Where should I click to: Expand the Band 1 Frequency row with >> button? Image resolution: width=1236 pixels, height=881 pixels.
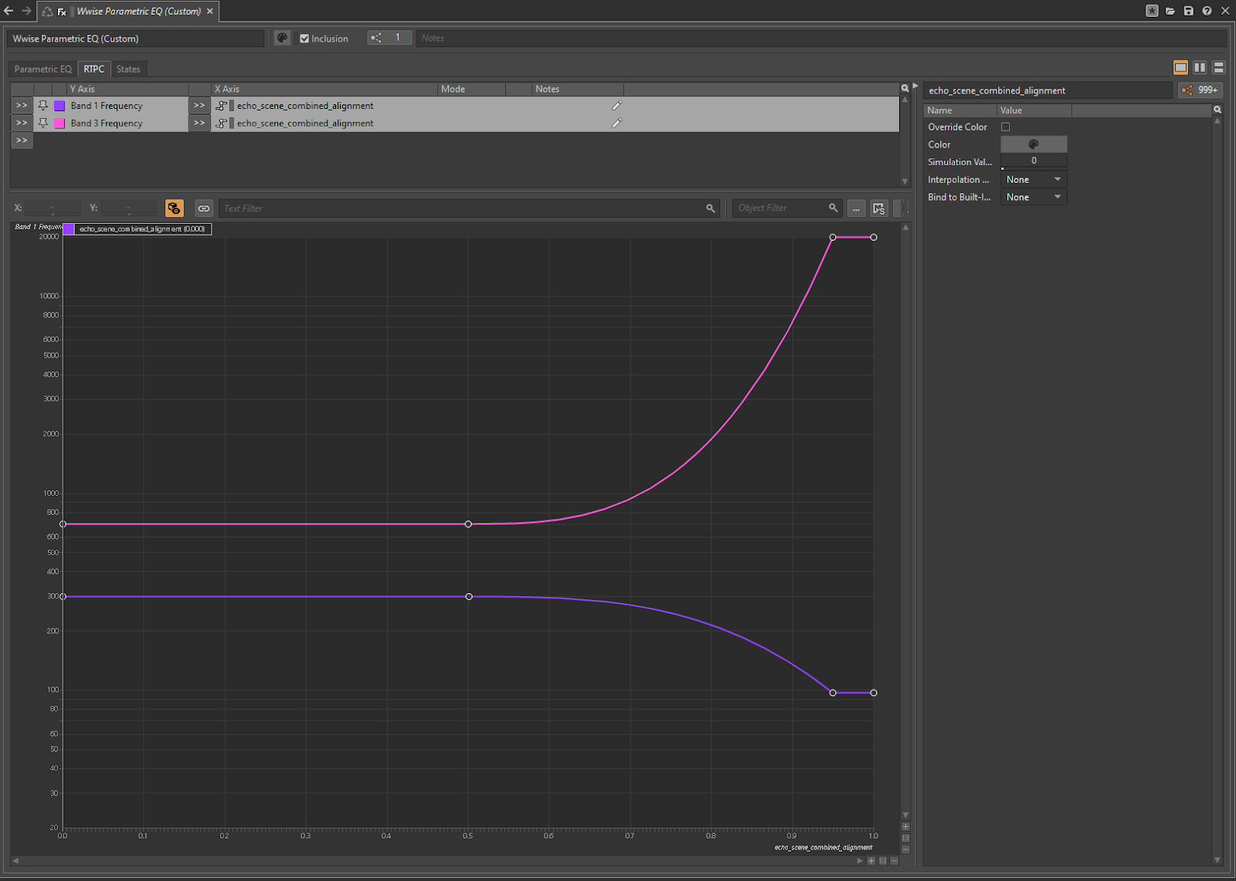22,105
